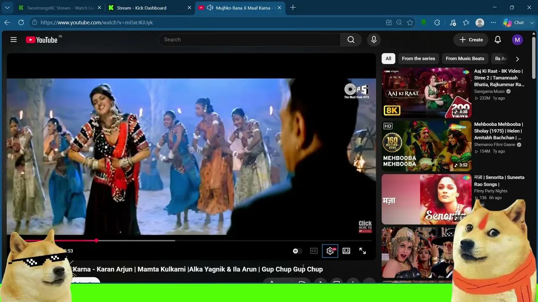Close the TwostrangeBC Stream tab

pyautogui.click(x=100, y=8)
